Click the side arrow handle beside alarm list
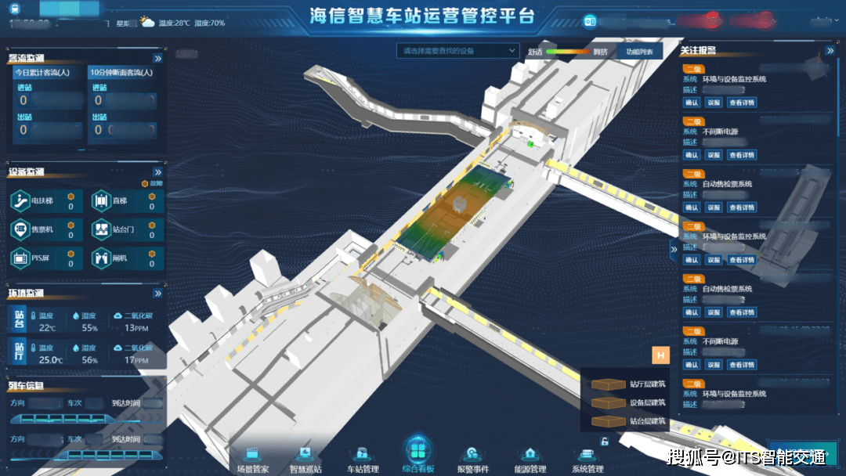The image size is (846, 476). [x=674, y=250]
